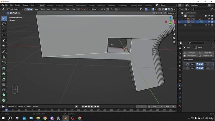Select the Poly Build tool
Image resolution: width=215 pixels, height=121 pixels.
[4, 95]
